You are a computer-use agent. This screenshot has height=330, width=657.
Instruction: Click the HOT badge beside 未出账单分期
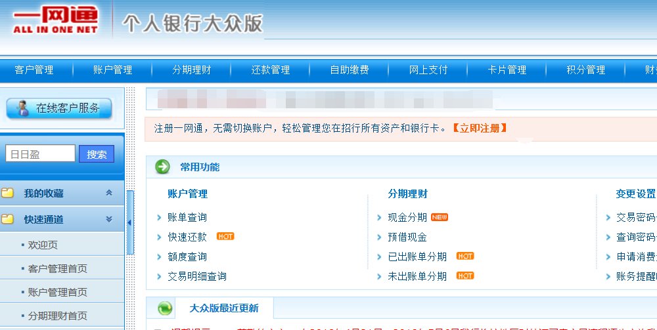point(465,276)
